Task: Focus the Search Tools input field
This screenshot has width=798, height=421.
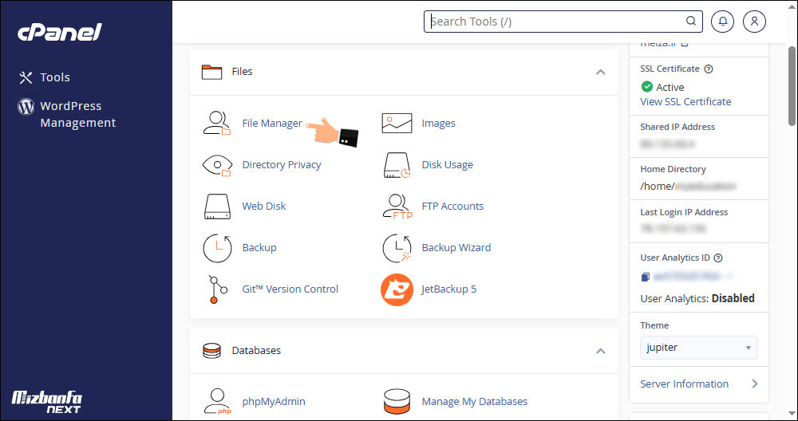Action: click(x=555, y=22)
